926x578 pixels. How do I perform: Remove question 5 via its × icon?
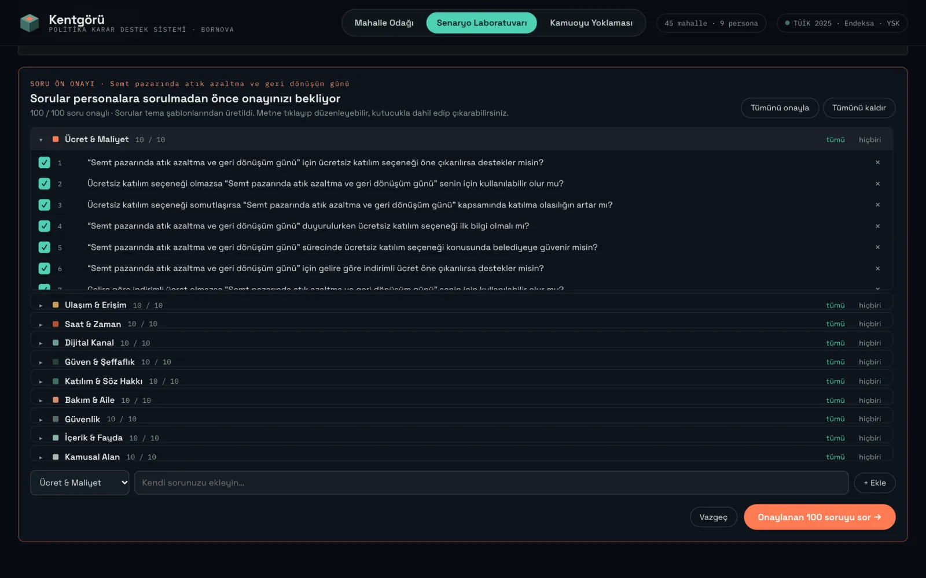pyautogui.click(x=877, y=247)
